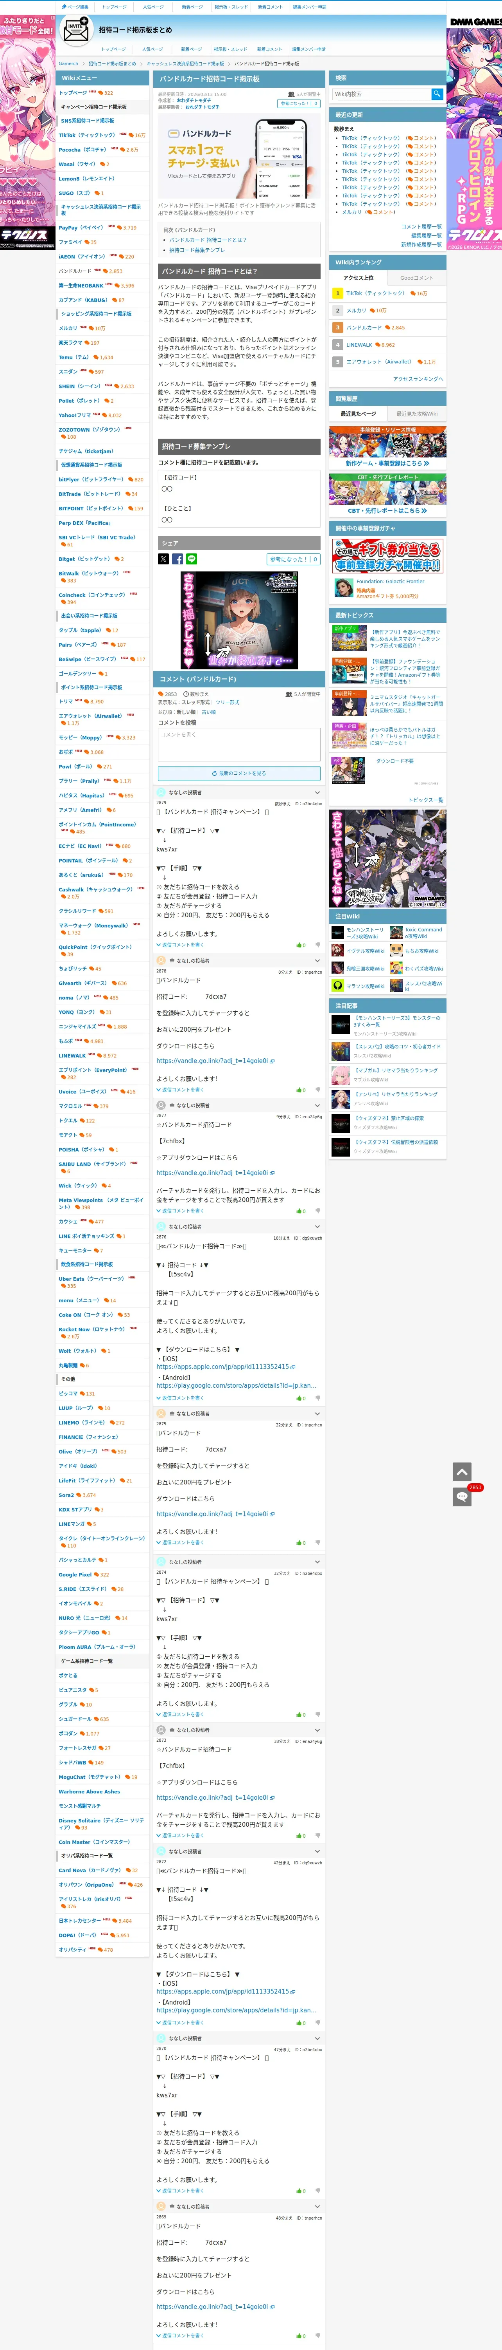The image size is (502, 2350).
Task: Switch to the Goodコメント ranking tab
Action: (x=417, y=278)
